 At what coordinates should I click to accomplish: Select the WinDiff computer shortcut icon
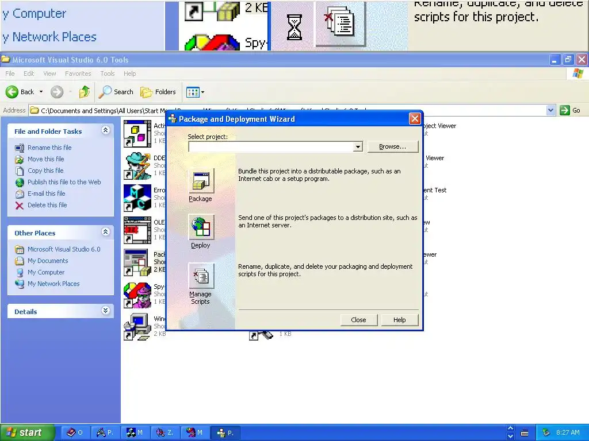click(137, 327)
